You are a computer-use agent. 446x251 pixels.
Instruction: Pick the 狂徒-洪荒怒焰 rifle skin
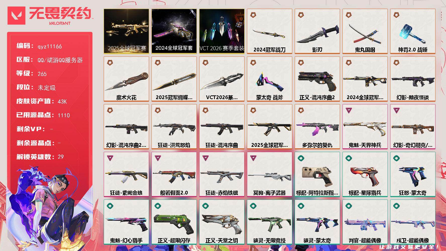click(174, 127)
